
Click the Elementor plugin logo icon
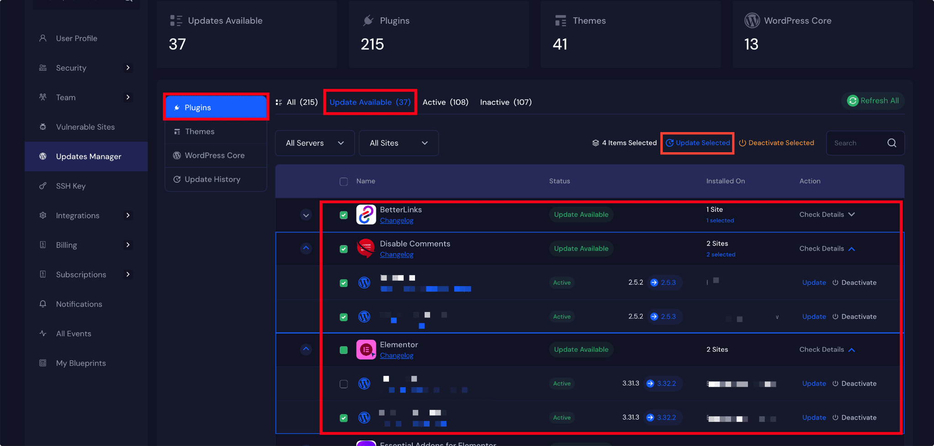point(366,350)
